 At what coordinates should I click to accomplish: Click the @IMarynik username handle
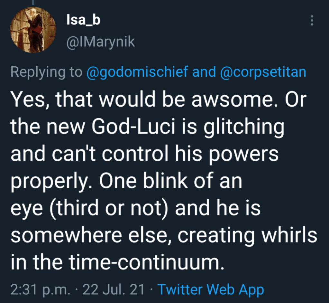pyautogui.click(x=100, y=42)
